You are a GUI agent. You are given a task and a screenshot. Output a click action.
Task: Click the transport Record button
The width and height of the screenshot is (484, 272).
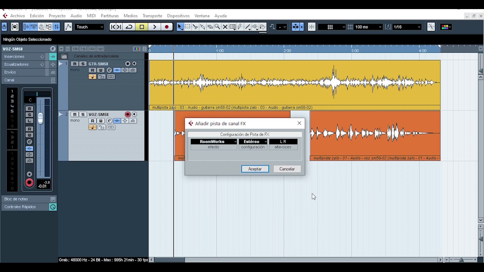click(x=167, y=27)
